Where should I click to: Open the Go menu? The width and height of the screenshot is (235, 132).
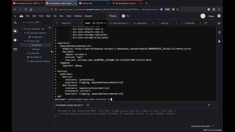(x=55, y=16)
